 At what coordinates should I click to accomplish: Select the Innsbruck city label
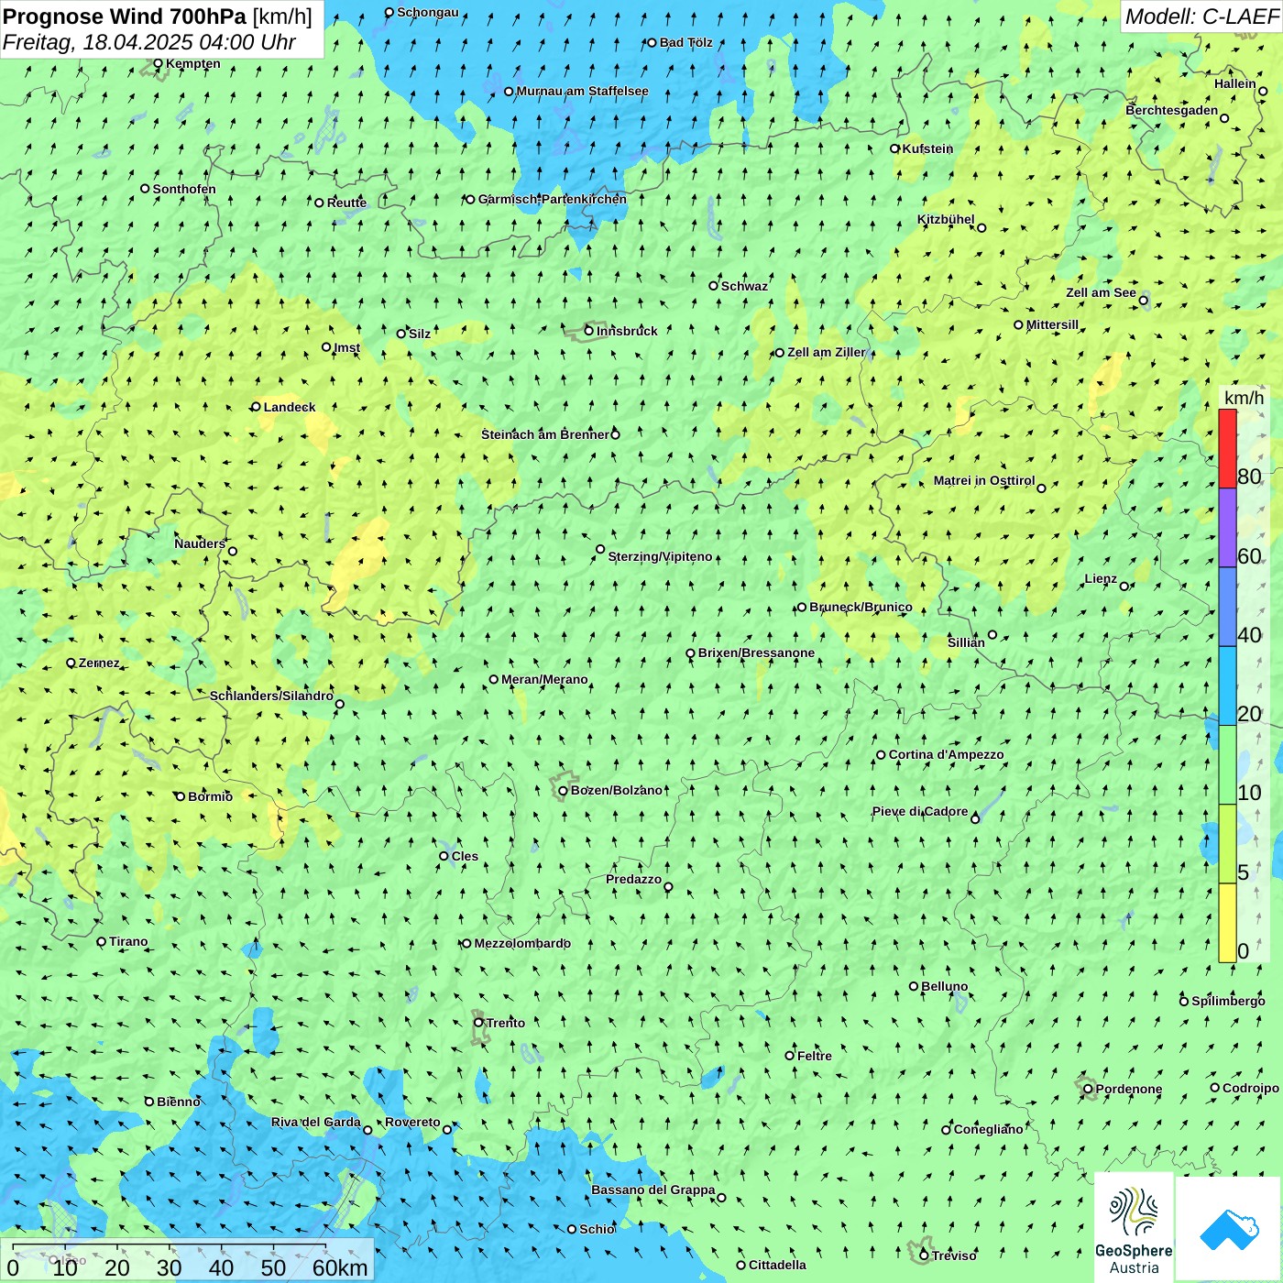(x=627, y=331)
